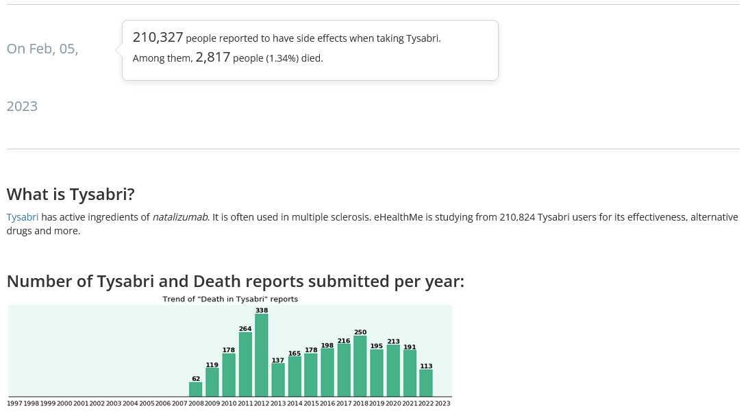Click the 2,817 deaths figure
The height and width of the screenshot is (411, 748).
pos(213,58)
